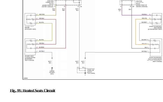Select the RED/BLU label at passenger seat heater pin 3
The image size is (163, 102).
144,14
